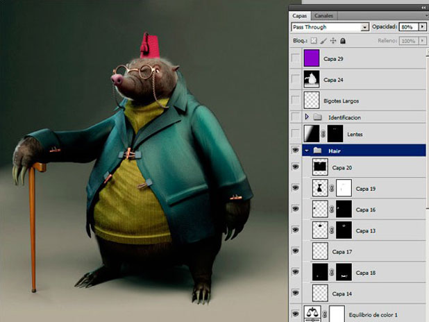Select the Capa 14 layer thumbnail
Image resolution: width=429 pixels, height=322 pixels.
point(320,294)
